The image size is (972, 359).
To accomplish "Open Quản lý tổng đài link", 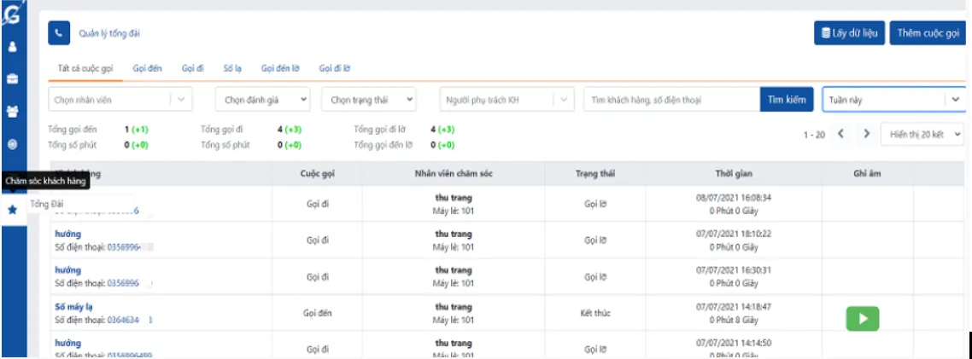I will click(109, 33).
